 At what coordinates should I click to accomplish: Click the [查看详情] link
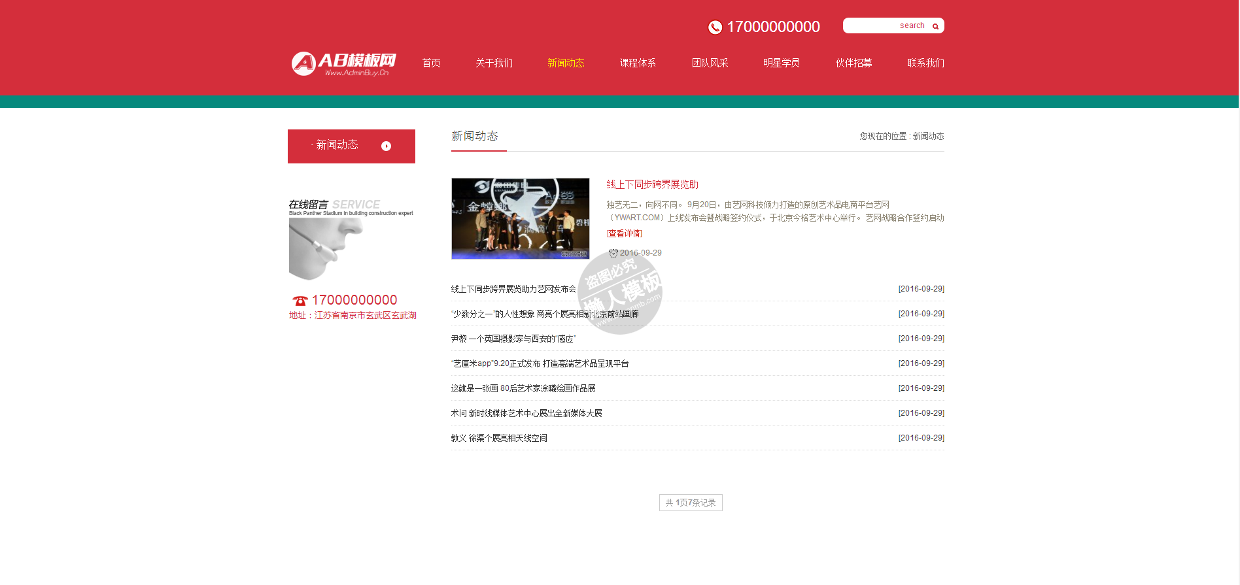624,233
